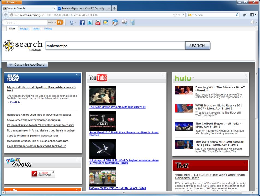Submit browser search with magnifier icon

pos(237,15)
